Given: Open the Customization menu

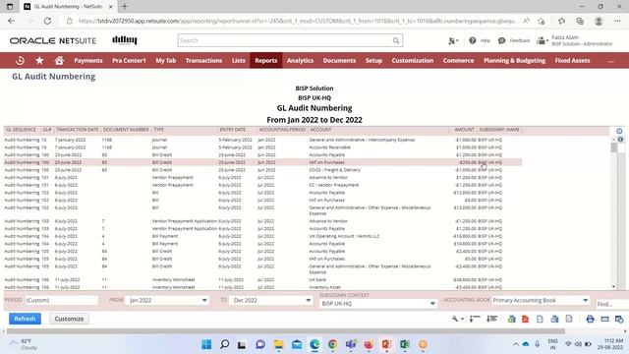Looking at the screenshot, I should pos(413,61).
